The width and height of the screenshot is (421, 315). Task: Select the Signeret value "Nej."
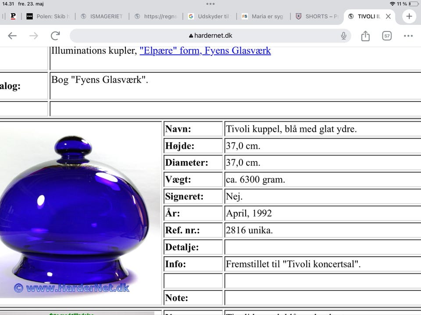[234, 196]
